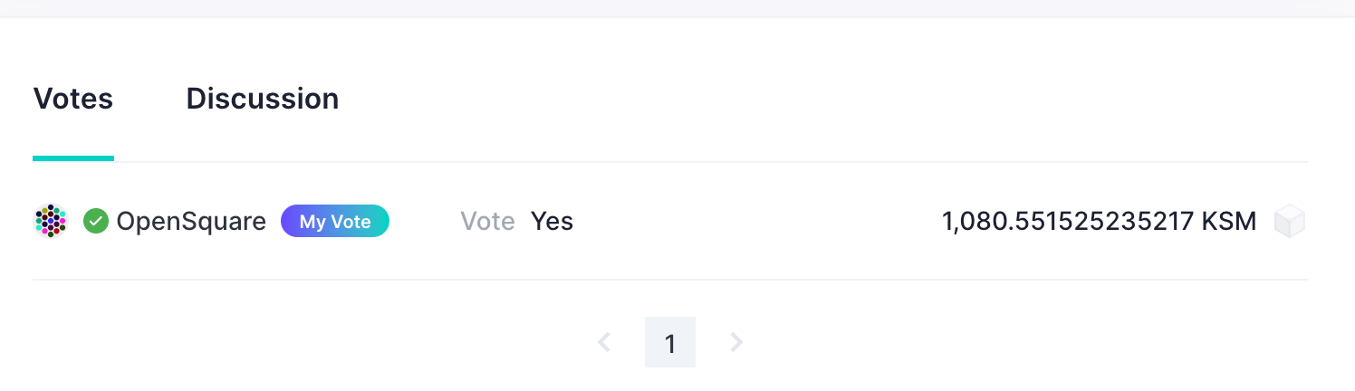1355x391 pixels.
Task: Click empty space in the OpenSquare vote row
Action: pos(752,221)
